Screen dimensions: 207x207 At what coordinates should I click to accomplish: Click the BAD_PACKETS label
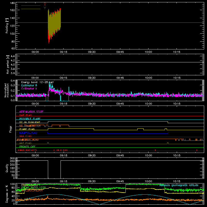(28, 150)
